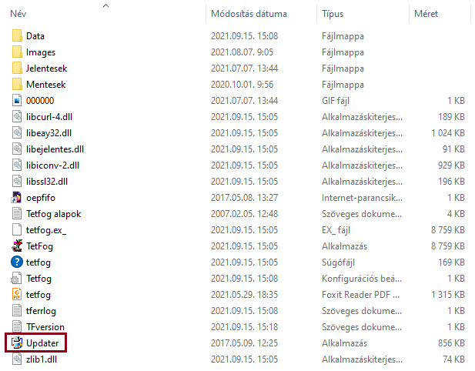Toggle sort direction arrow above Név

coord(105,5)
